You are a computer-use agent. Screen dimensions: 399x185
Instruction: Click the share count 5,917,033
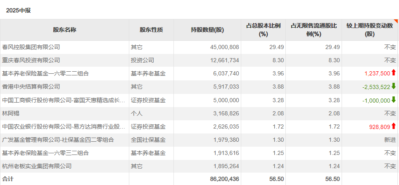pos(226,87)
